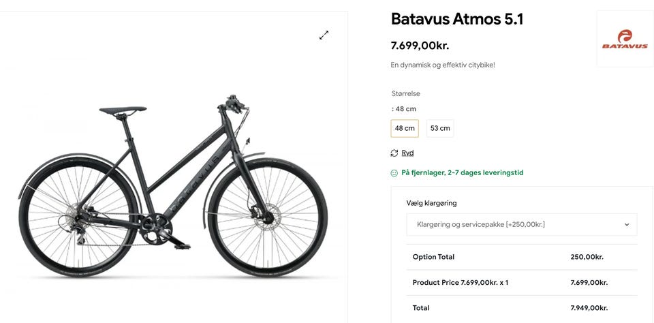Click the Størrelse label
The width and height of the screenshot is (654, 323).
(406, 93)
